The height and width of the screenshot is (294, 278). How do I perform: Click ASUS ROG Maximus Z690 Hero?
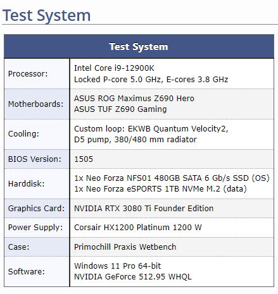134,99
